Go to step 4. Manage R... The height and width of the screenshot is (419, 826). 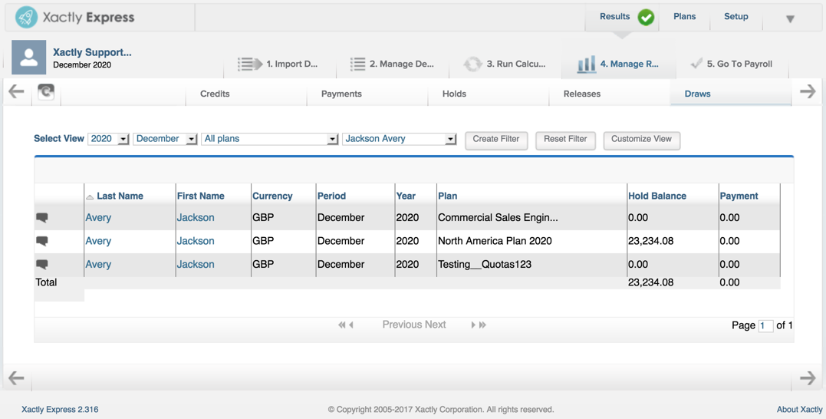coord(629,64)
